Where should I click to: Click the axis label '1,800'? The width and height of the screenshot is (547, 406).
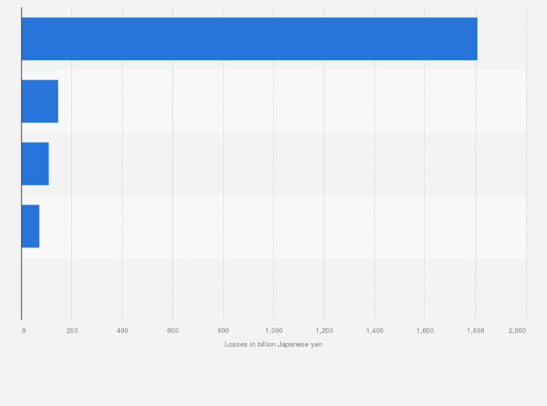[x=475, y=331]
